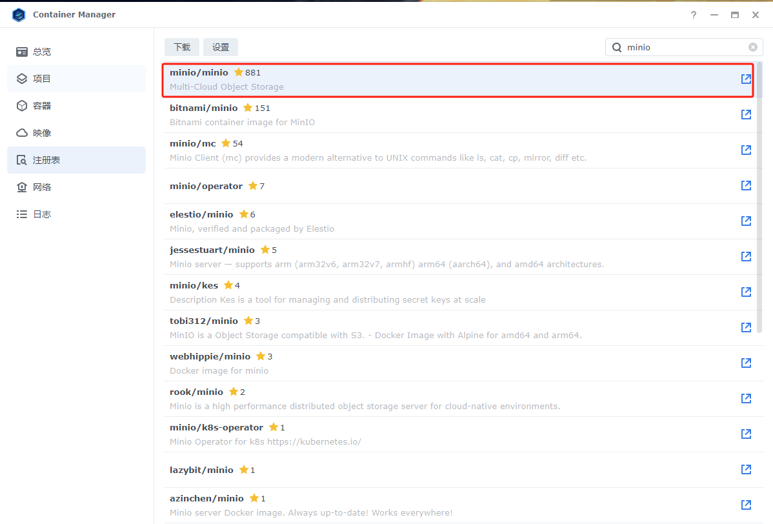Open external link for elestio/minio

pyautogui.click(x=746, y=221)
